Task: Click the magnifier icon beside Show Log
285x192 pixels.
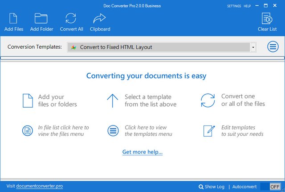Action: tap(201, 186)
